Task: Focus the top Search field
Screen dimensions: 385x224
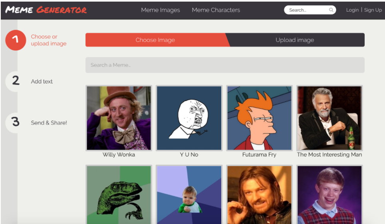Action: 310,10
